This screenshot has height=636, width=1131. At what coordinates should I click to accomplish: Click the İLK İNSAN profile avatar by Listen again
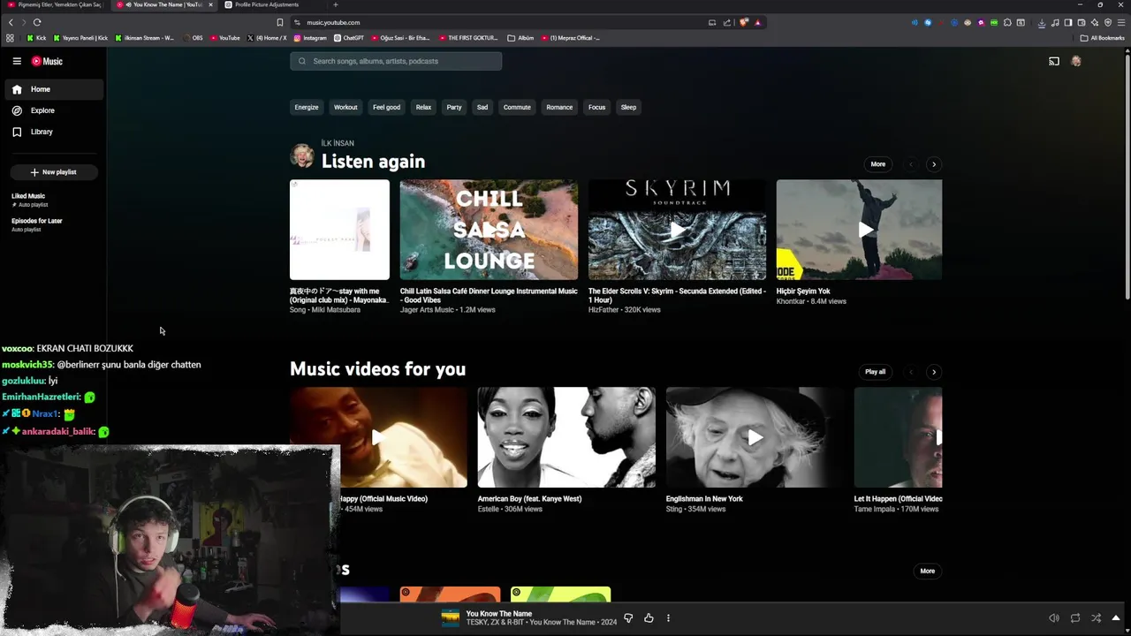click(302, 156)
